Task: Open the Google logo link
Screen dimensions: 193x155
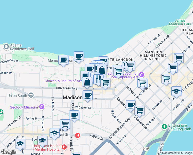Action: click(9, 152)
